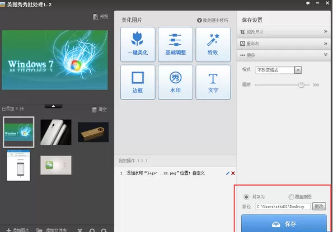Delete the watermark operation with red X
This screenshot has height=232, width=333.
(233, 173)
